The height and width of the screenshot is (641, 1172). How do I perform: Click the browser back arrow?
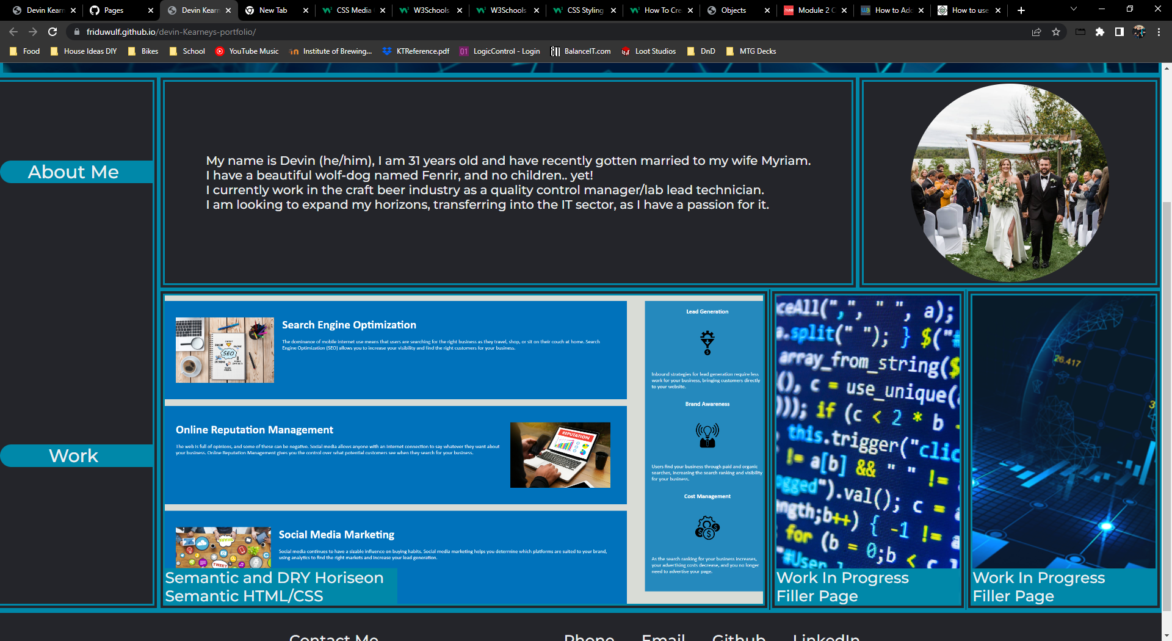click(13, 32)
